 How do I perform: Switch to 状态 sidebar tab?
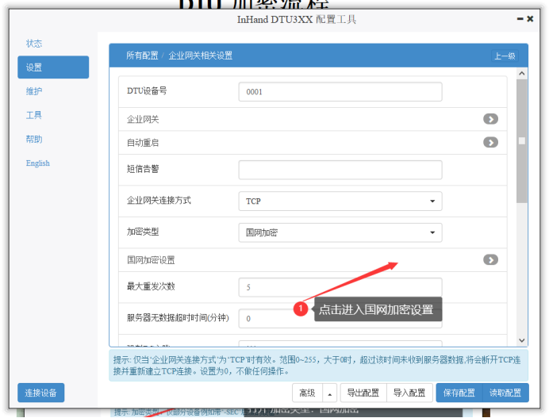[x=34, y=44]
